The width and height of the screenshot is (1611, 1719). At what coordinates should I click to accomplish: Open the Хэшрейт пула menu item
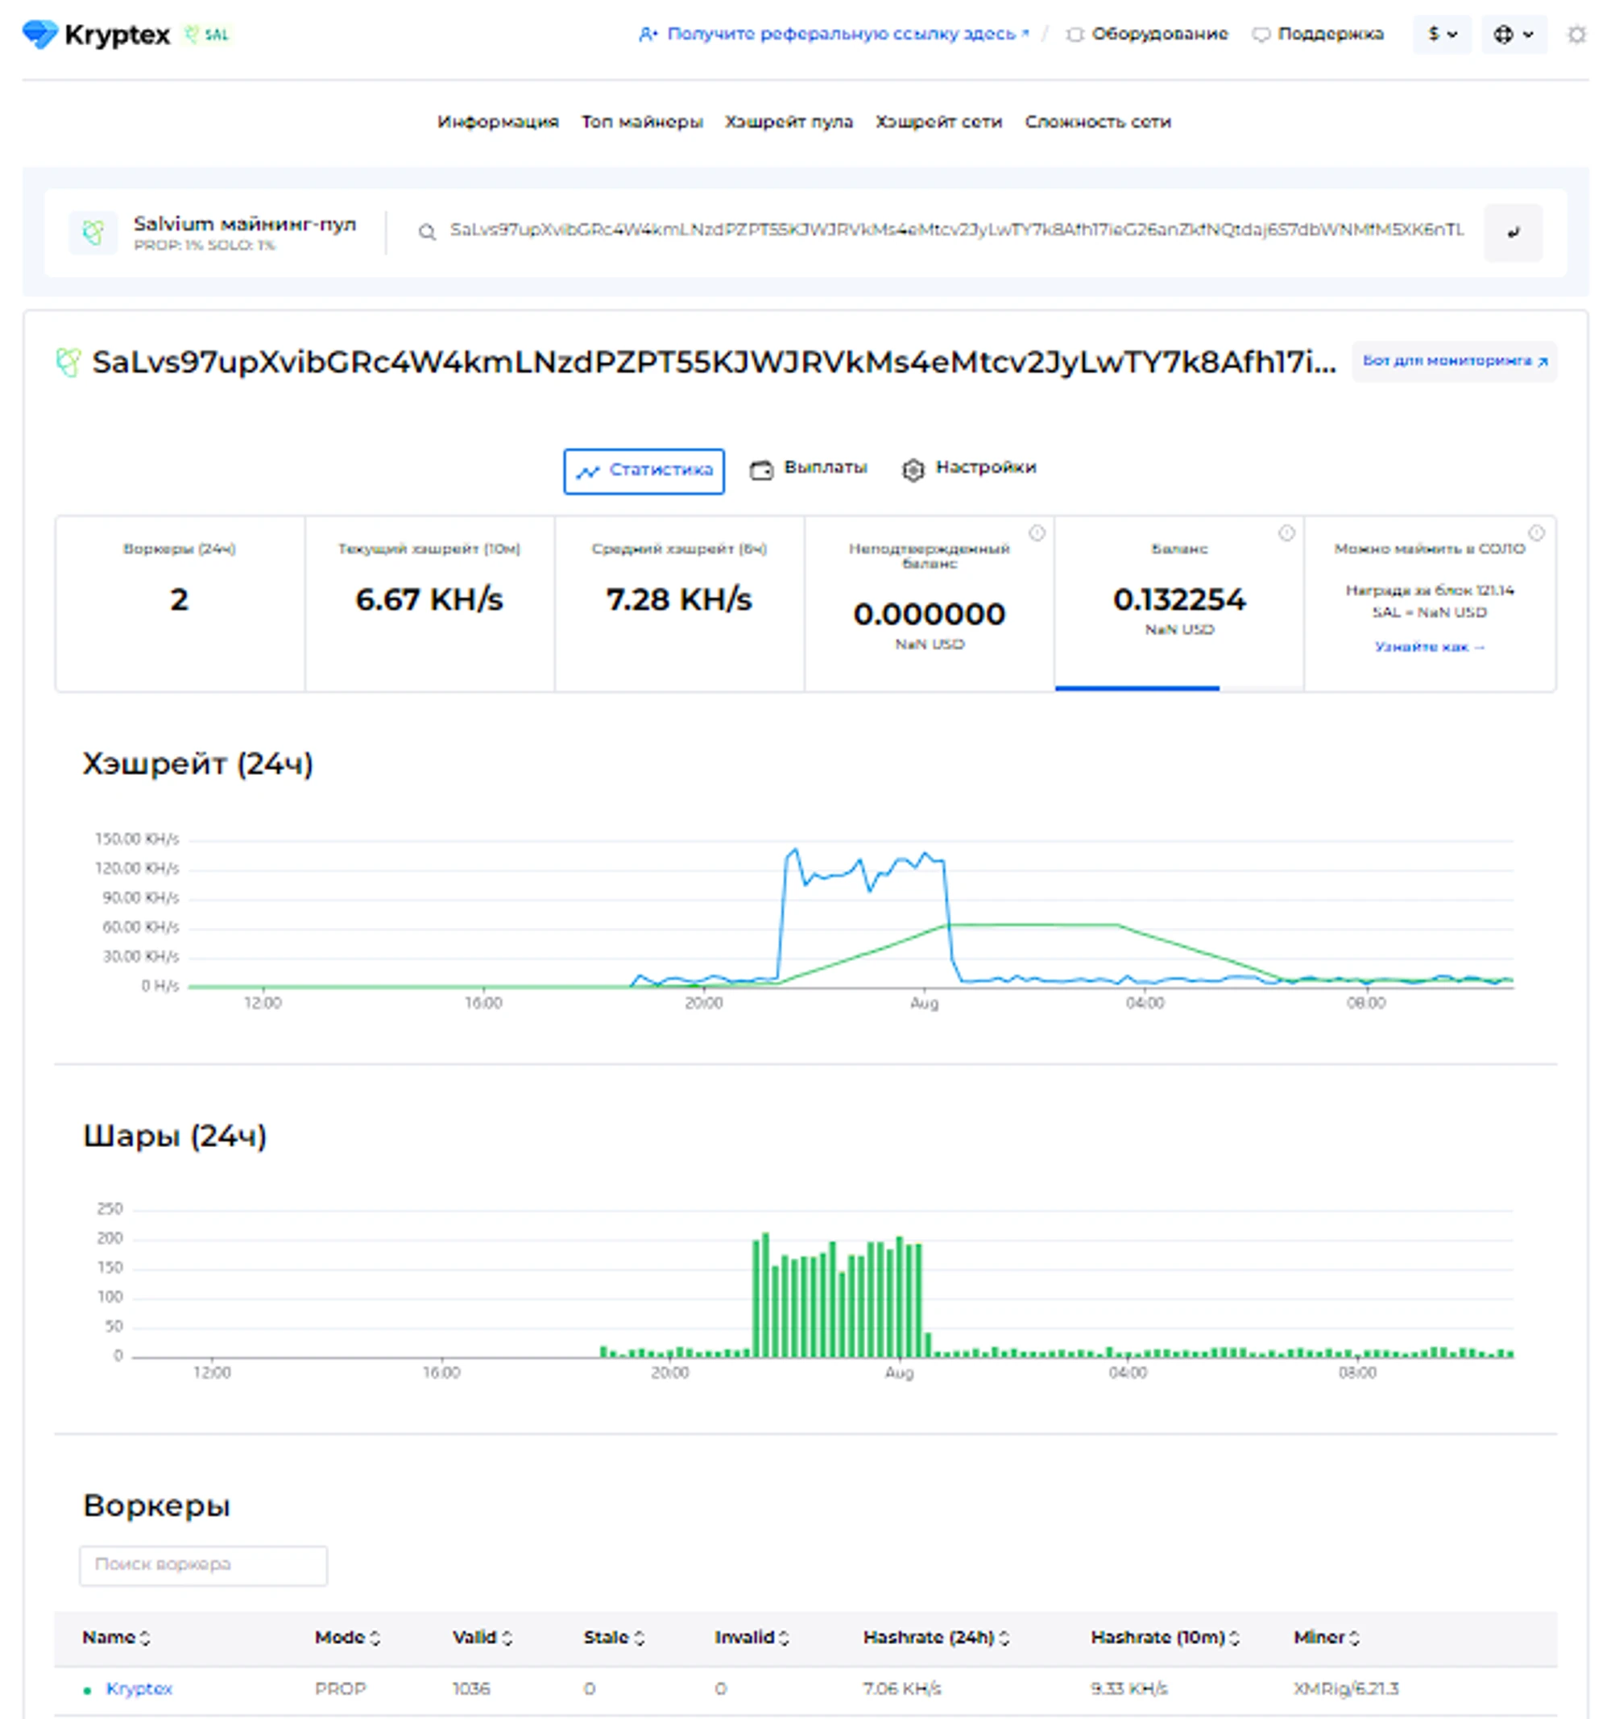tap(789, 122)
